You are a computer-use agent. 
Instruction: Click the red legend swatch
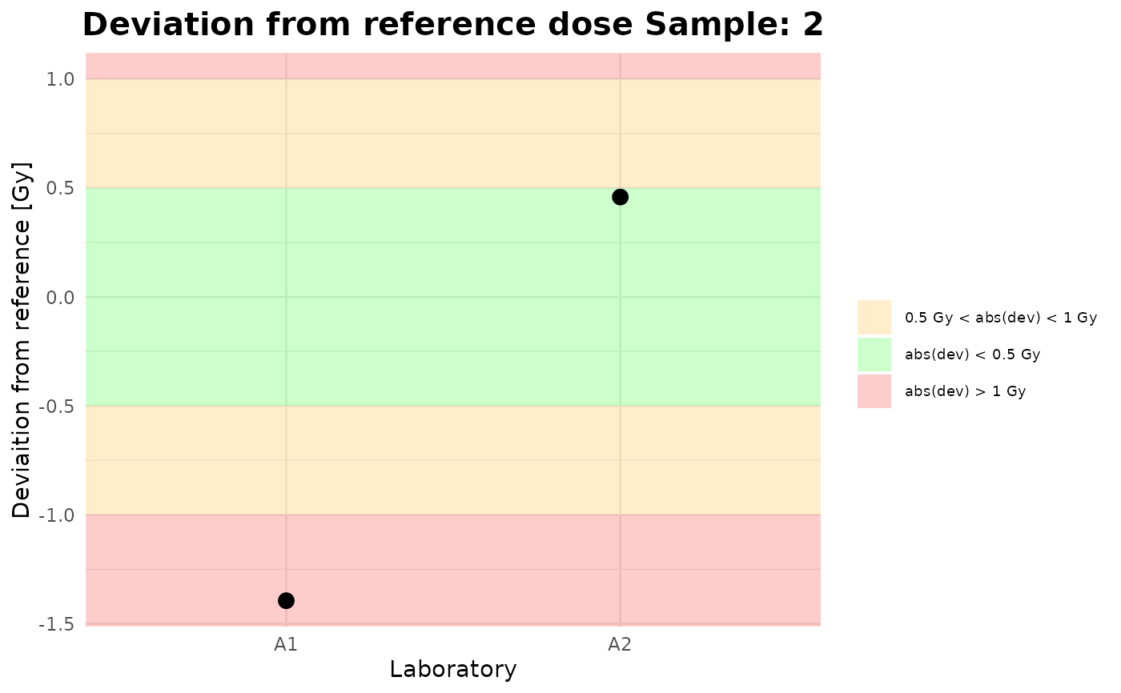pyautogui.click(x=874, y=391)
